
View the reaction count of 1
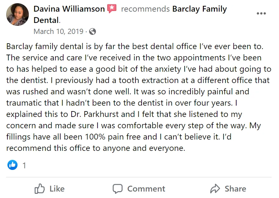pos(24,166)
